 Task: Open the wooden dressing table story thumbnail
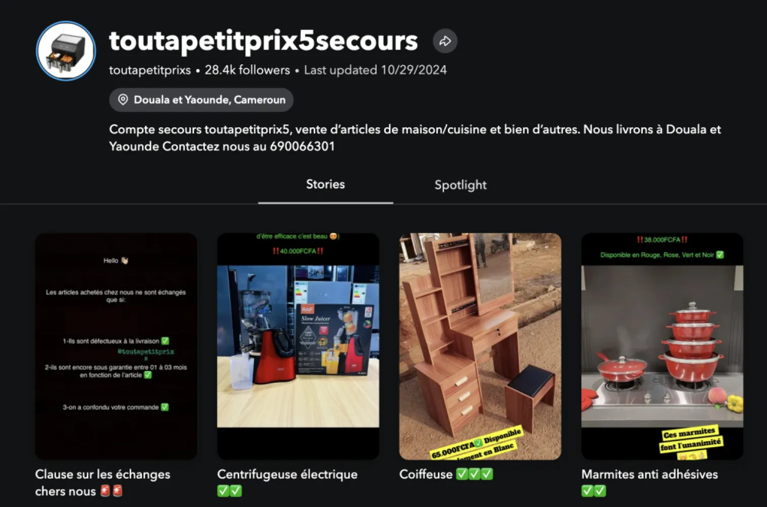pyautogui.click(x=480, y=346)
